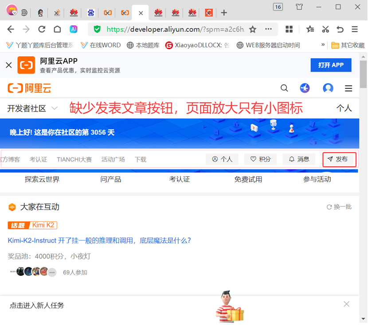Click the scissors screenshot tool icon
The image size is (368, 325).
[x=325, y=29]
